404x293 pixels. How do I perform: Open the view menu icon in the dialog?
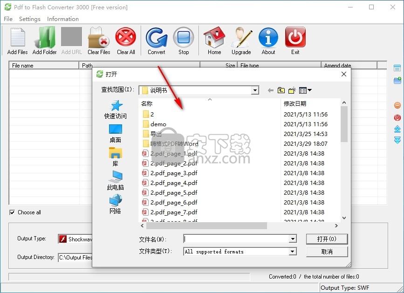pyautogui.click(x=305, y=90)
